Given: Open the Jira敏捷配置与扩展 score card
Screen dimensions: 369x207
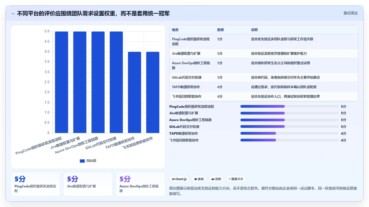Looking at the screenshot, I should (x=88, y=184).
